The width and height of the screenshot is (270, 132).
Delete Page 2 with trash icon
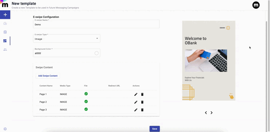pyautogui.click(x=142, y=102)
